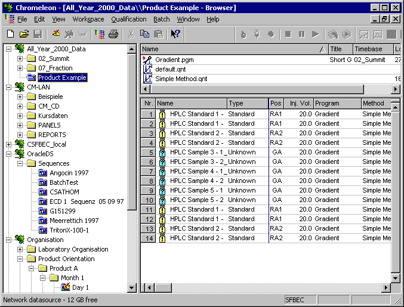Open the Batch menu
The width and height of the screenshot is (404, 307).
click(162, 19)
